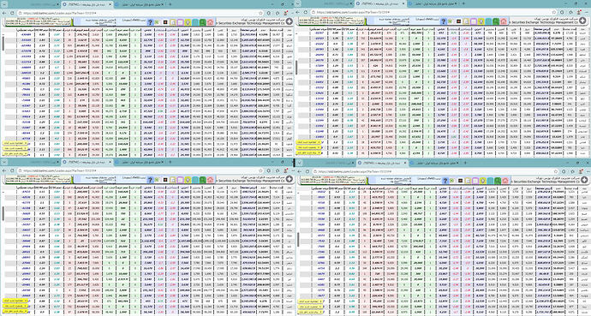Open the green search icon in top-left window
Screen dimensions: 591x316
[x=202, y=22]
